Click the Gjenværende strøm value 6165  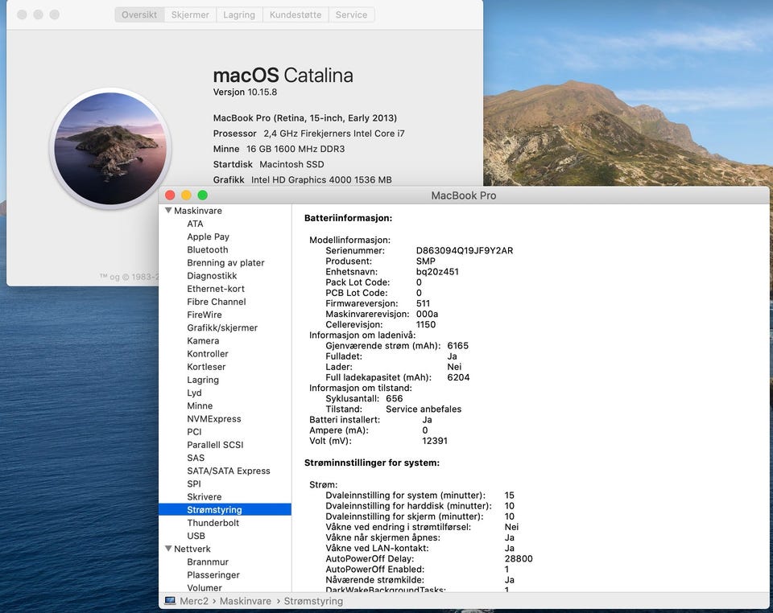click(458, 346)
